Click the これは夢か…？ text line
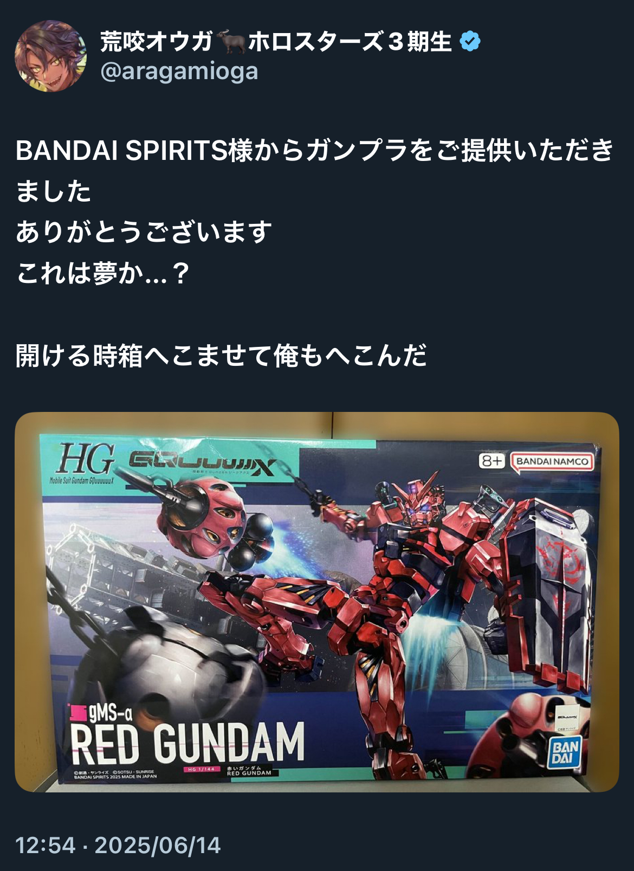 [x=102, y=273]
